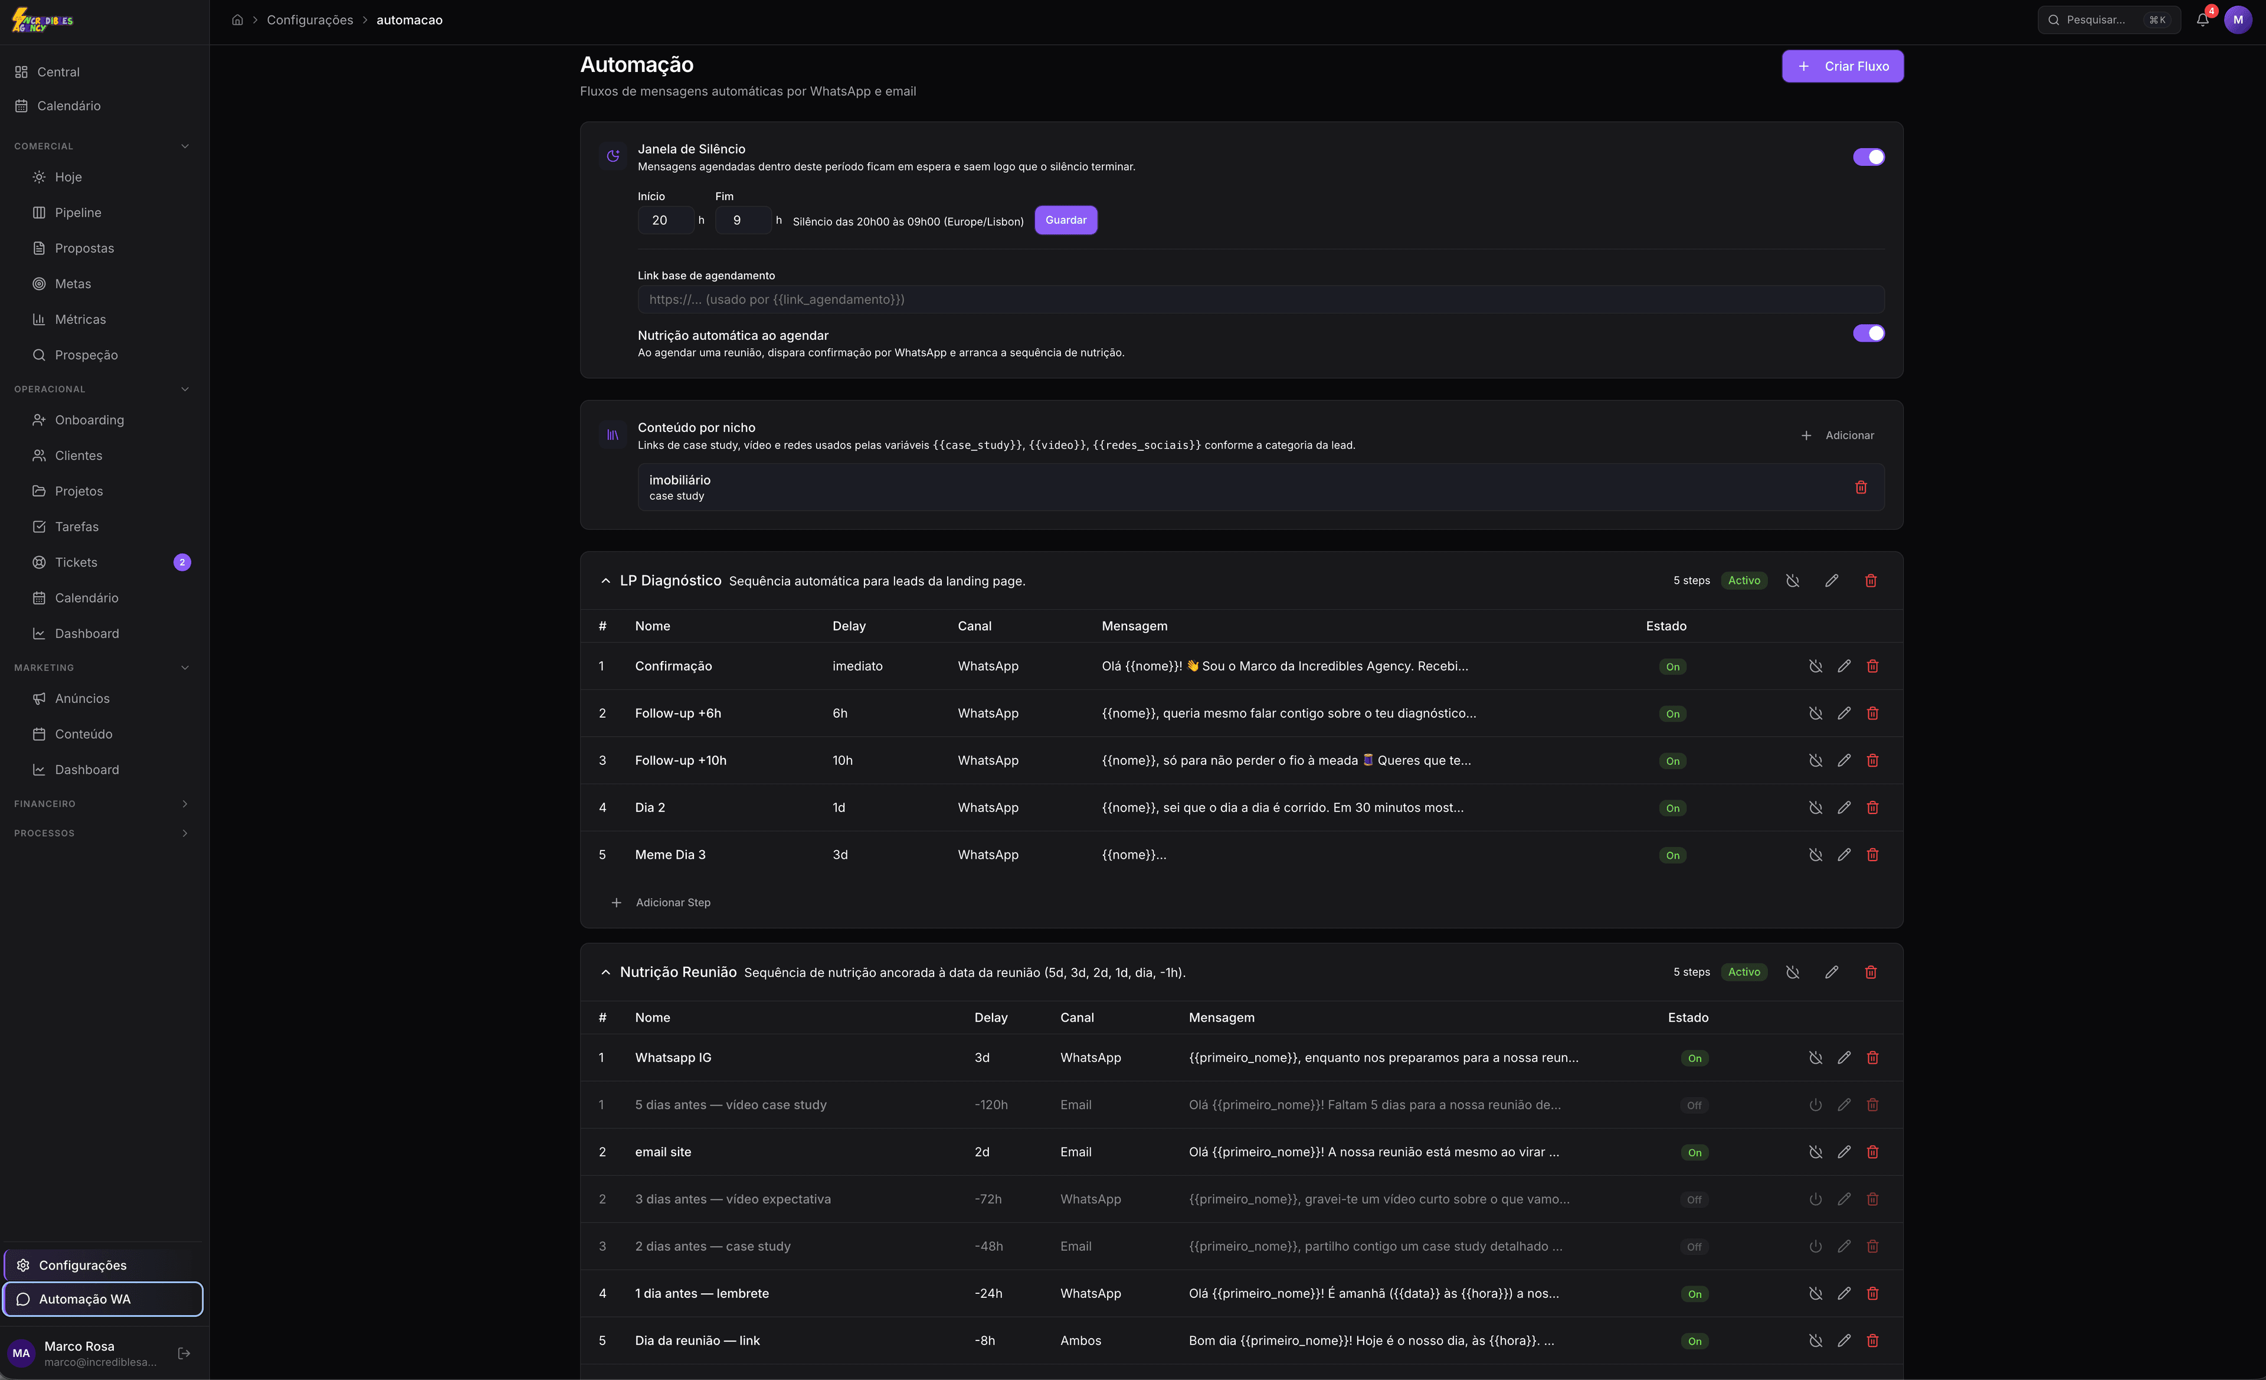Click Adicionar for niche content
2266x1380 pixels.
(x=1836, y=435)
